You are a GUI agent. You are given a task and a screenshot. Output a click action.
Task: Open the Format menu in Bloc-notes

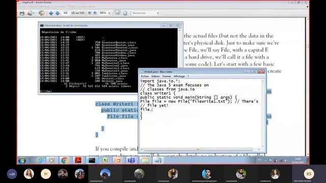167,76
